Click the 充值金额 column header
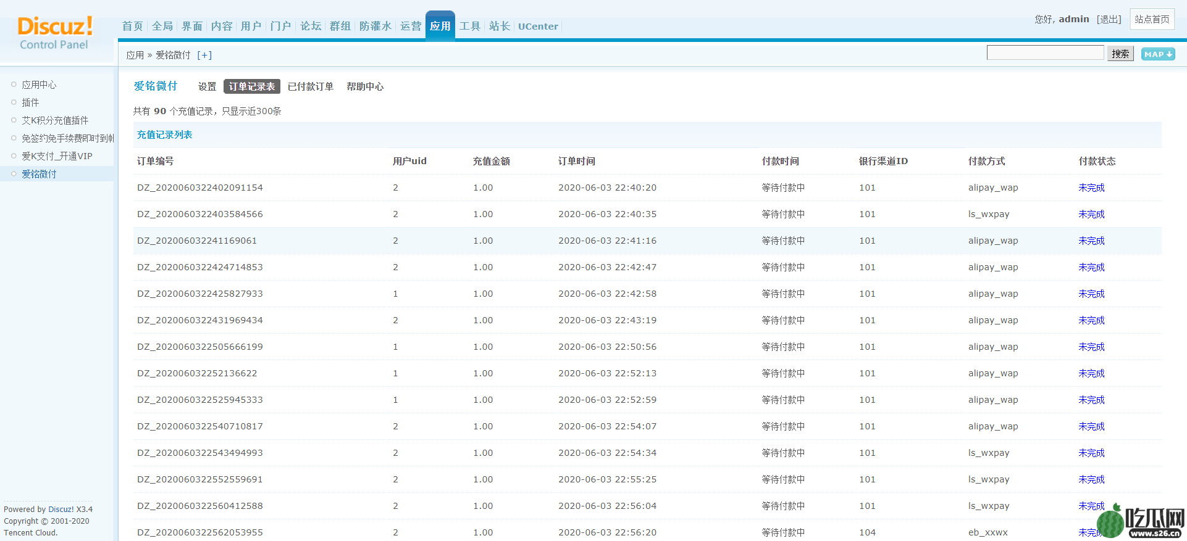 point(492,161)
